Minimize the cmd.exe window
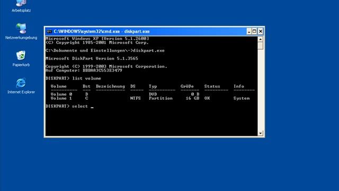The width and height of the screenshot is (339, 191). pos(249,32)
